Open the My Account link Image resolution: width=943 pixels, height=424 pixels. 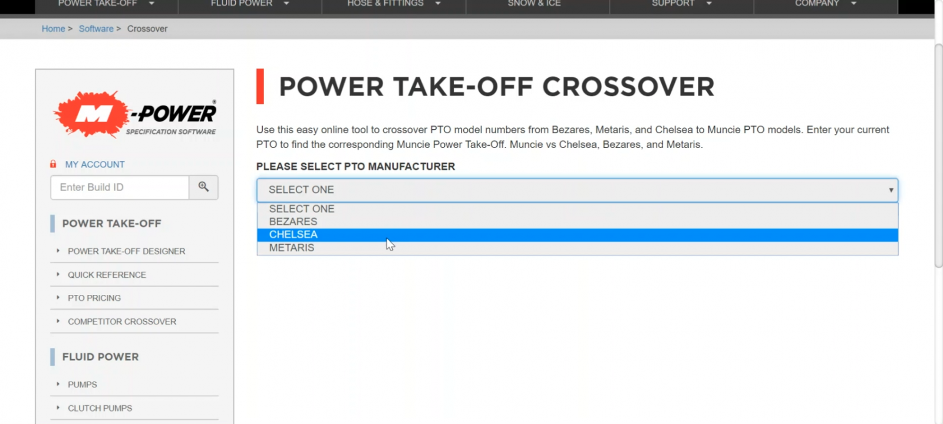click(x=95, y=165)
